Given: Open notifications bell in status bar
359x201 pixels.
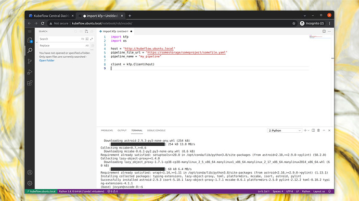Looking at the screenshot, I should [329, 192].
